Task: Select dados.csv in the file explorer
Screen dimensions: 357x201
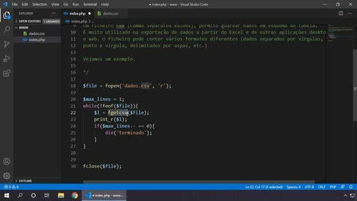Action: (x=37, y=33)
